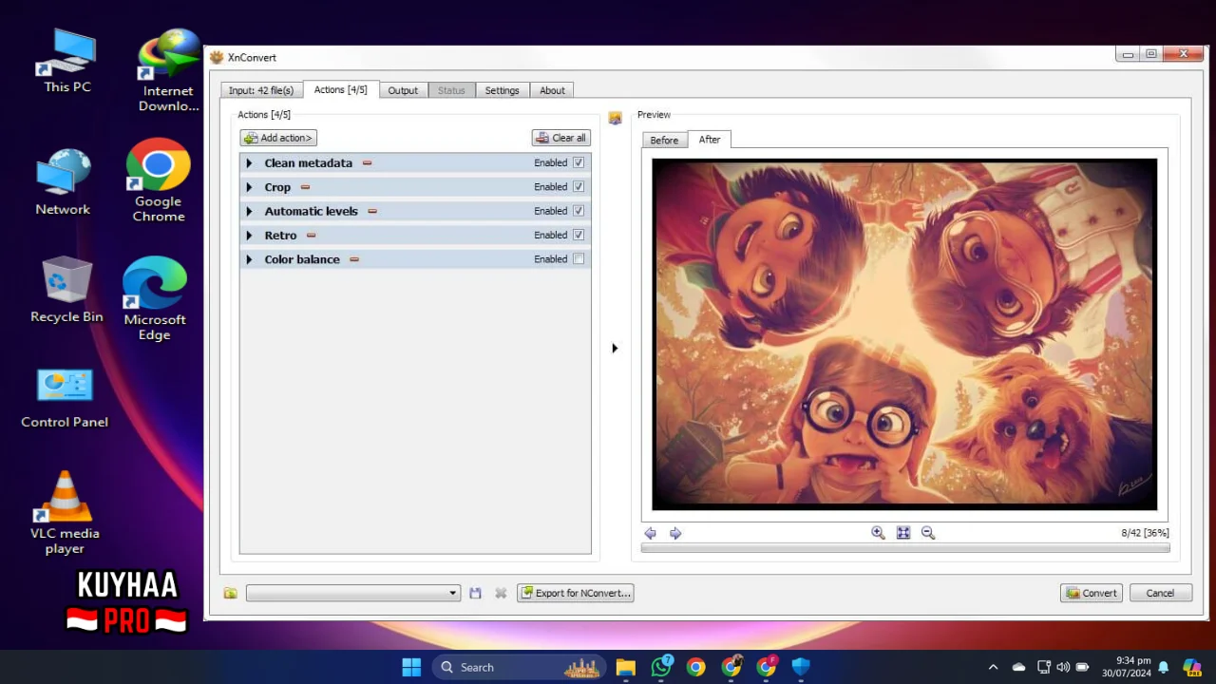This screenshot has width=1216, height=684.
Task: Select the Actions [4/5] tab
Action: [340, 89]
